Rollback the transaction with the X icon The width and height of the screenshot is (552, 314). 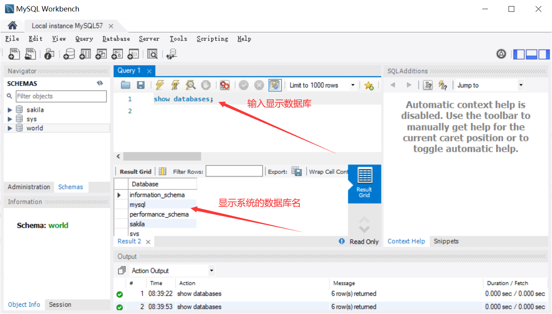coord(259,85)
